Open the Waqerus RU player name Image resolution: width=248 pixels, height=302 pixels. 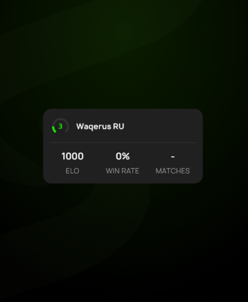tap(100, 127)
